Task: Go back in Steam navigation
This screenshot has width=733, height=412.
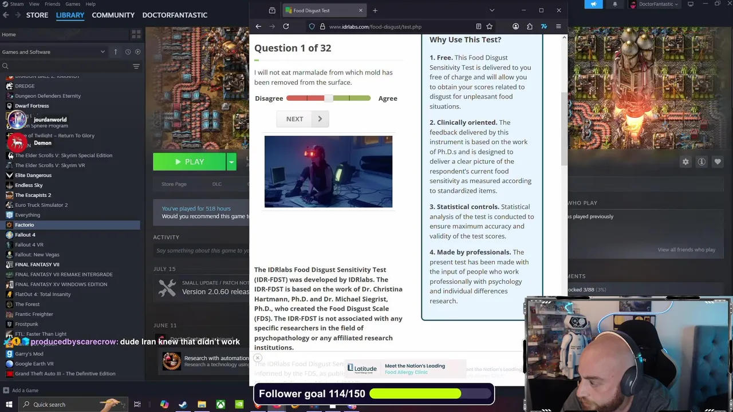Action: [x=6, y=15]
